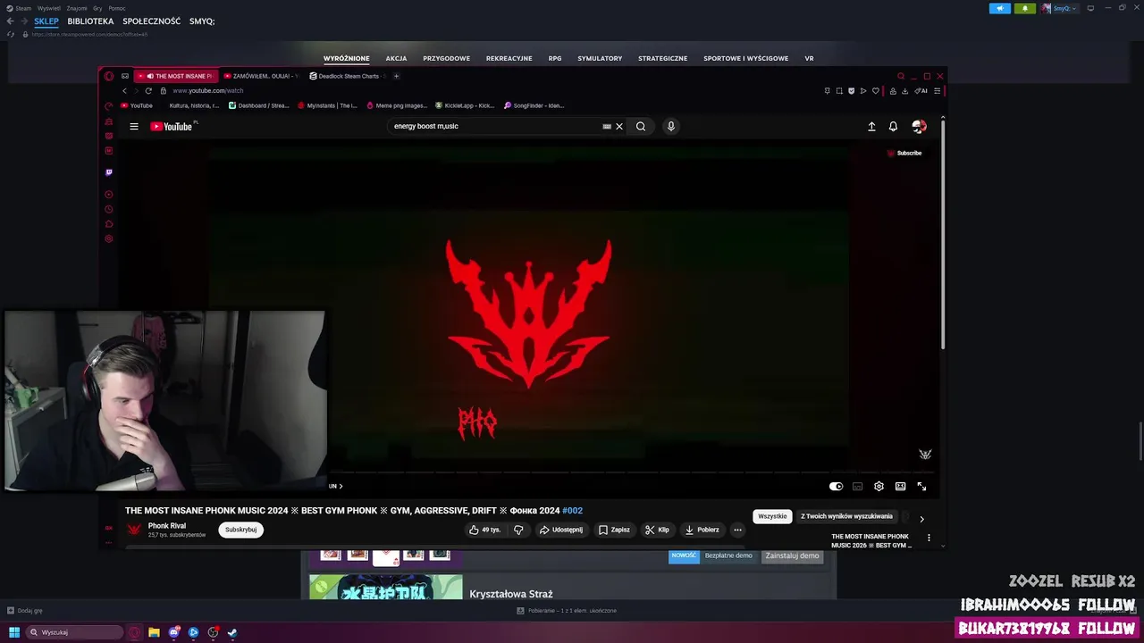Viewport: 1144px width, 643px height.
Task: Open the Opera menu logo
Action: (109, 76)
